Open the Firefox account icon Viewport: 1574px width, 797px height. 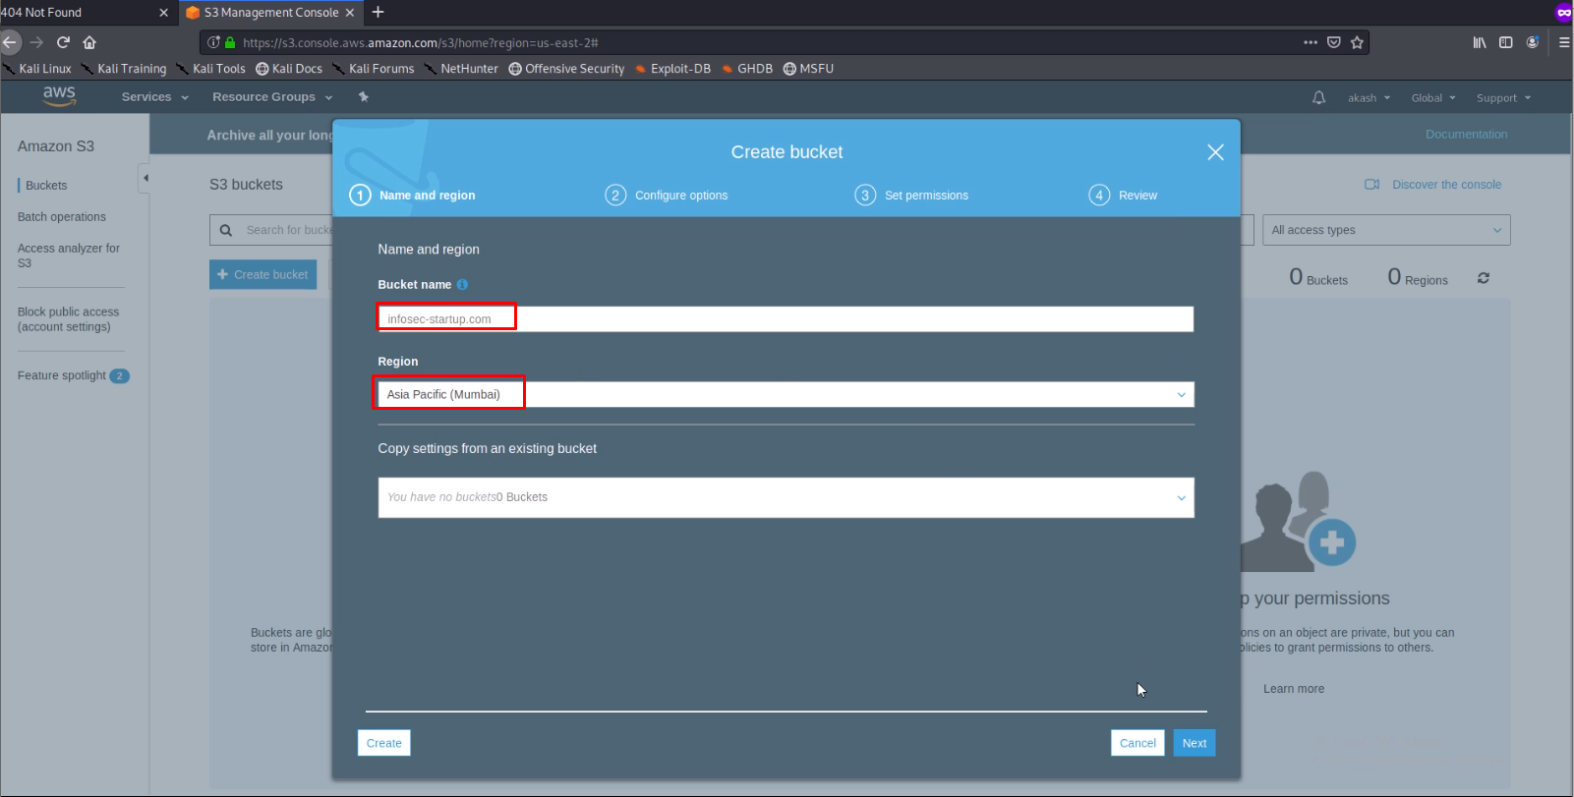coord(1533,42)
